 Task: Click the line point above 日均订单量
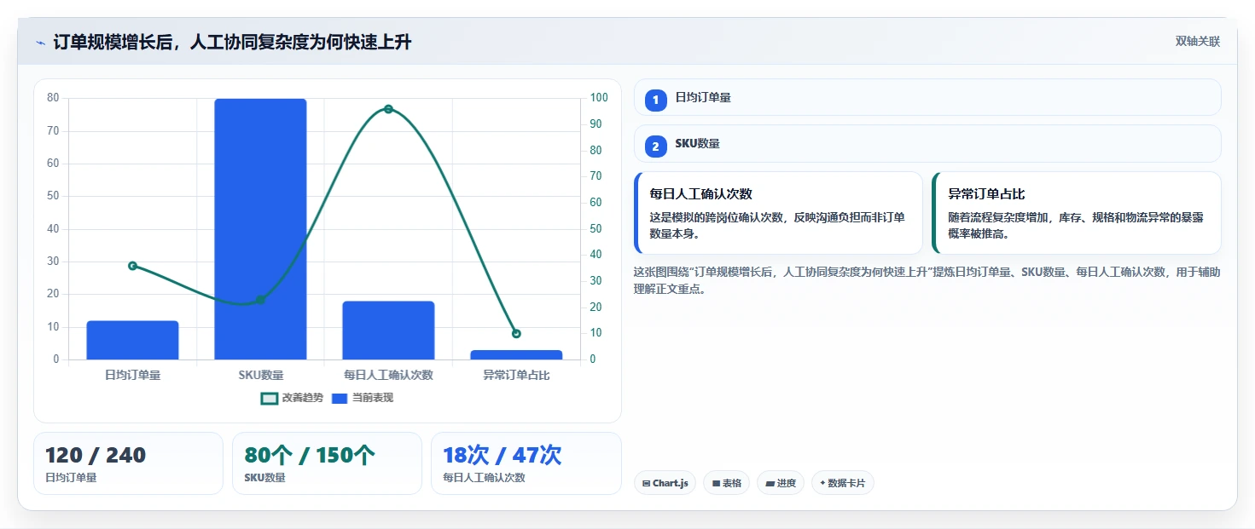(x=132, y=266)
